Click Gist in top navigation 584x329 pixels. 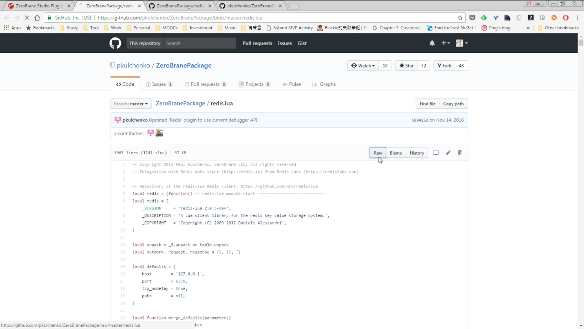pos(302,43)
